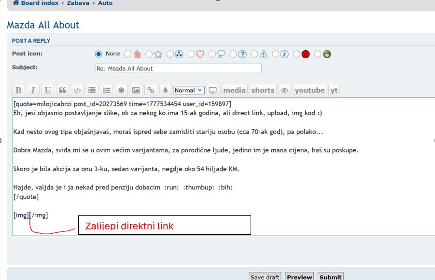The width and height of the screenshot is (435, 280).
Task: Open the Mazda All About topic title
Action: [43, 25]
